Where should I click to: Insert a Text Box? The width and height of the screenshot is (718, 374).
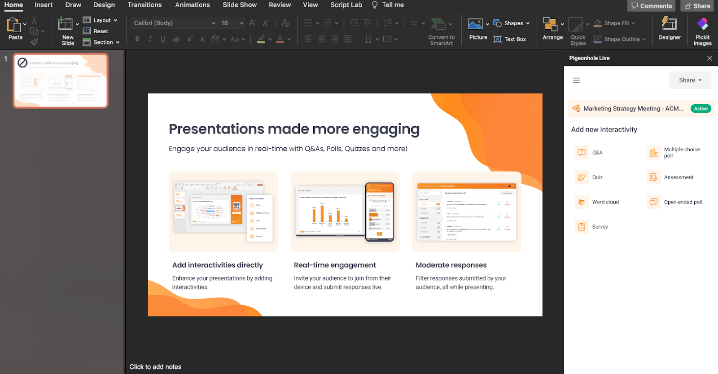[510, 39]
